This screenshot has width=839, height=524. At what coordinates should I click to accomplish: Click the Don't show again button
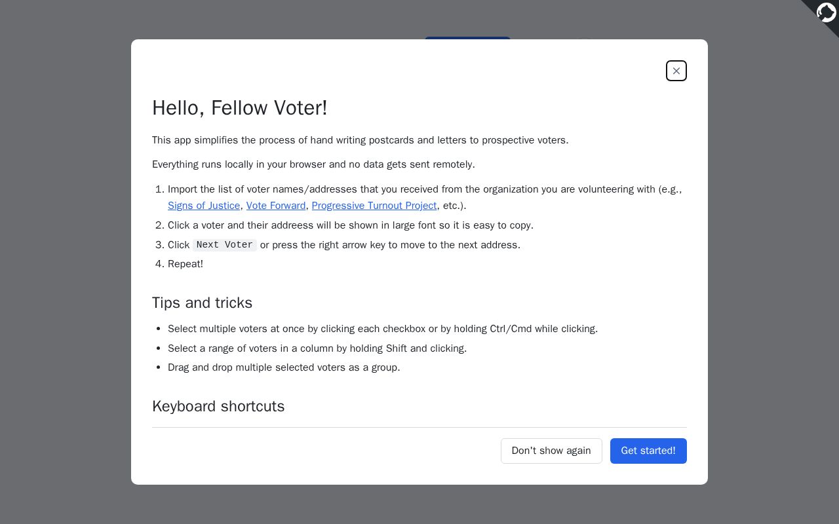pyautogui.click(x=551, y=451)
